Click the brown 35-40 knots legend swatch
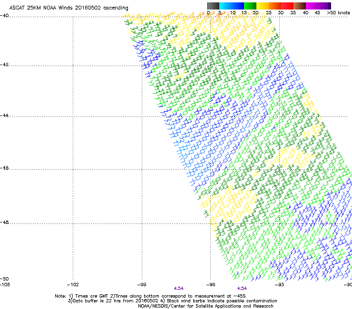The width and height of the screenshot is (352, 309). tap(300, 6)
